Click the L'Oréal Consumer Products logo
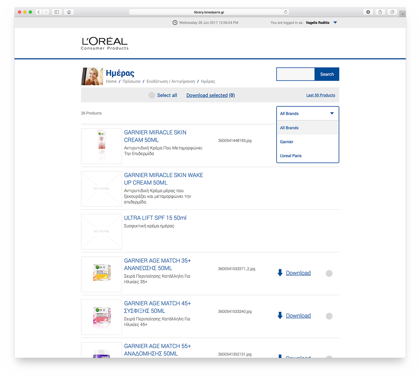 (x=105, y=43)
